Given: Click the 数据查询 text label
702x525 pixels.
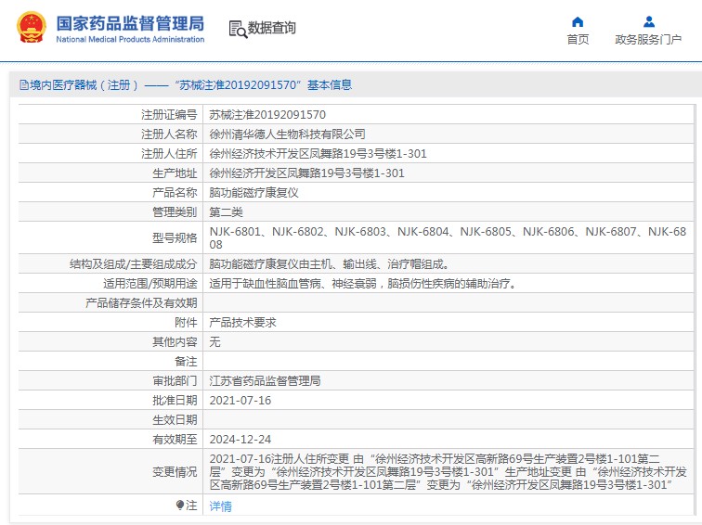Looking at the screenshot, I should click(x=272, y=29).
